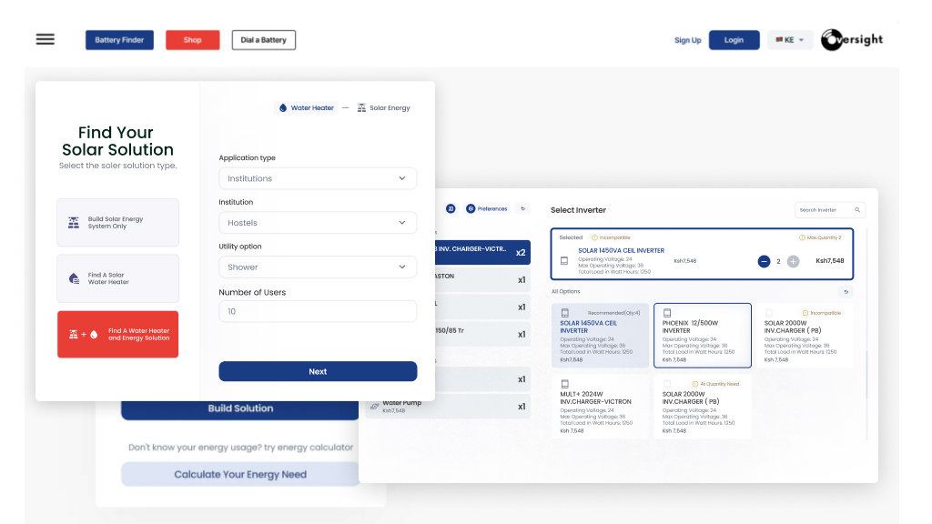Choose Build Solar Energy System Only
The width and height of the screenshot is (932, 524).
pos(117,223)
